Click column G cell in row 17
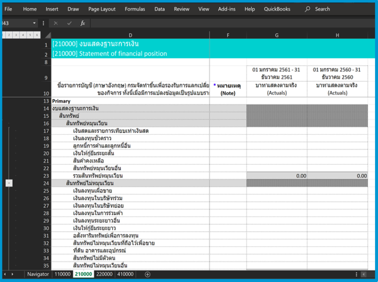The image size is (378, 282). point(277,131)
